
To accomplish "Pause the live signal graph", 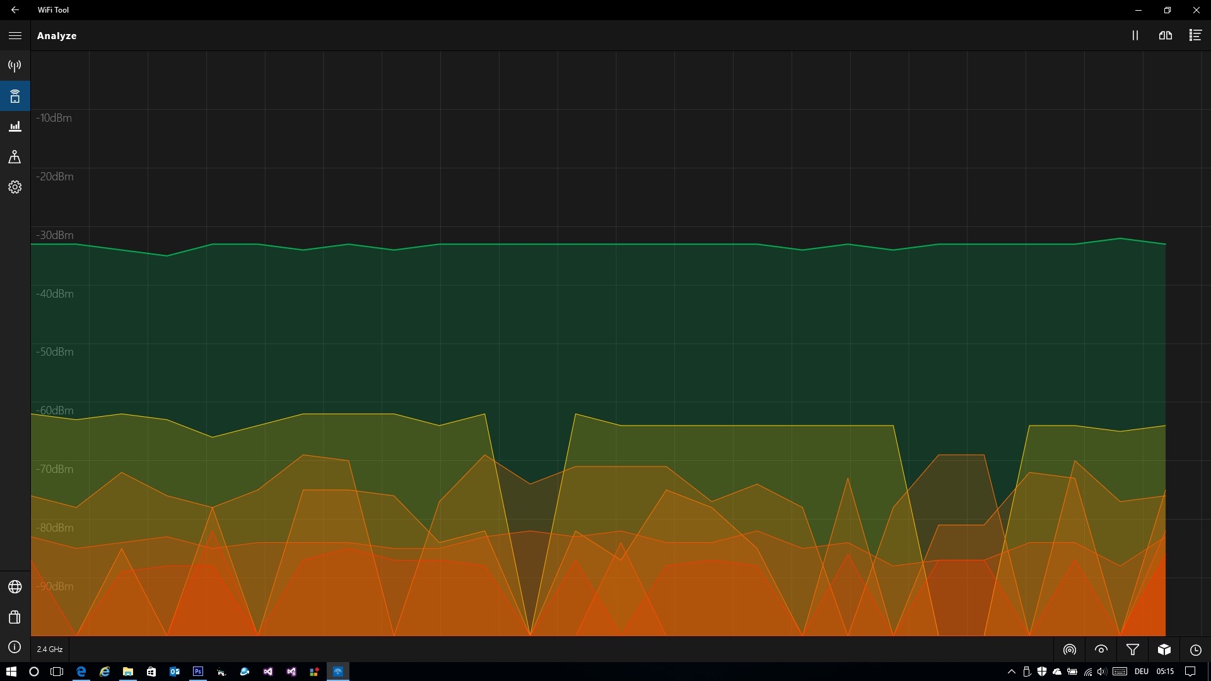I will click(x=1135, y=36).
